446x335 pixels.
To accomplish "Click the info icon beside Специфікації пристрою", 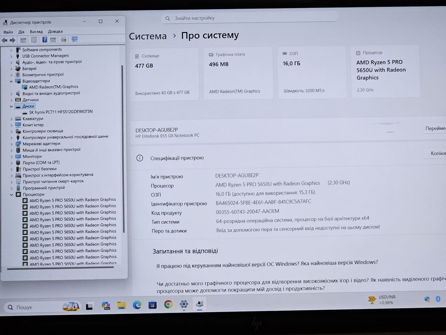I will tap(140, 158).
